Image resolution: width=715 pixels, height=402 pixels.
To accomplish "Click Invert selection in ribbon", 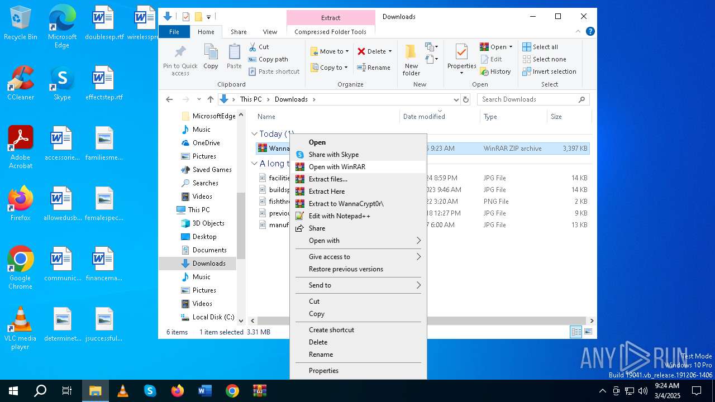I will coord(549,71).
